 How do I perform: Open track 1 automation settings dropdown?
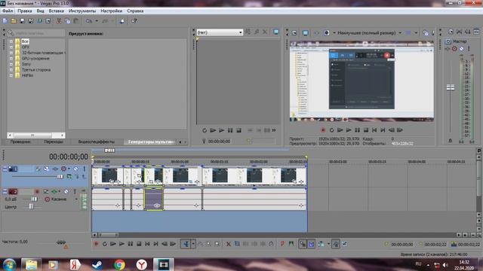pyautogui.click(x=69, y=169)
